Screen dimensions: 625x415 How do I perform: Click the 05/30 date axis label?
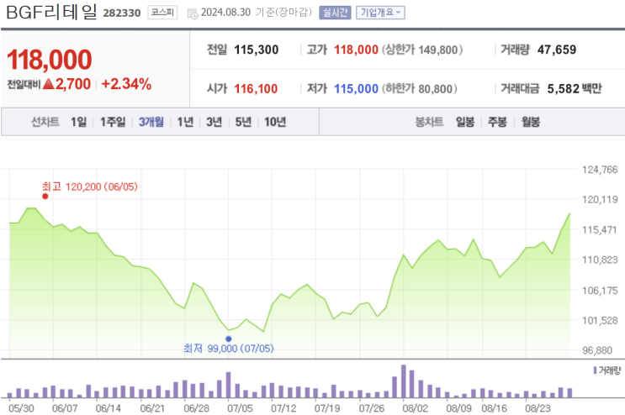click(21, 408)
